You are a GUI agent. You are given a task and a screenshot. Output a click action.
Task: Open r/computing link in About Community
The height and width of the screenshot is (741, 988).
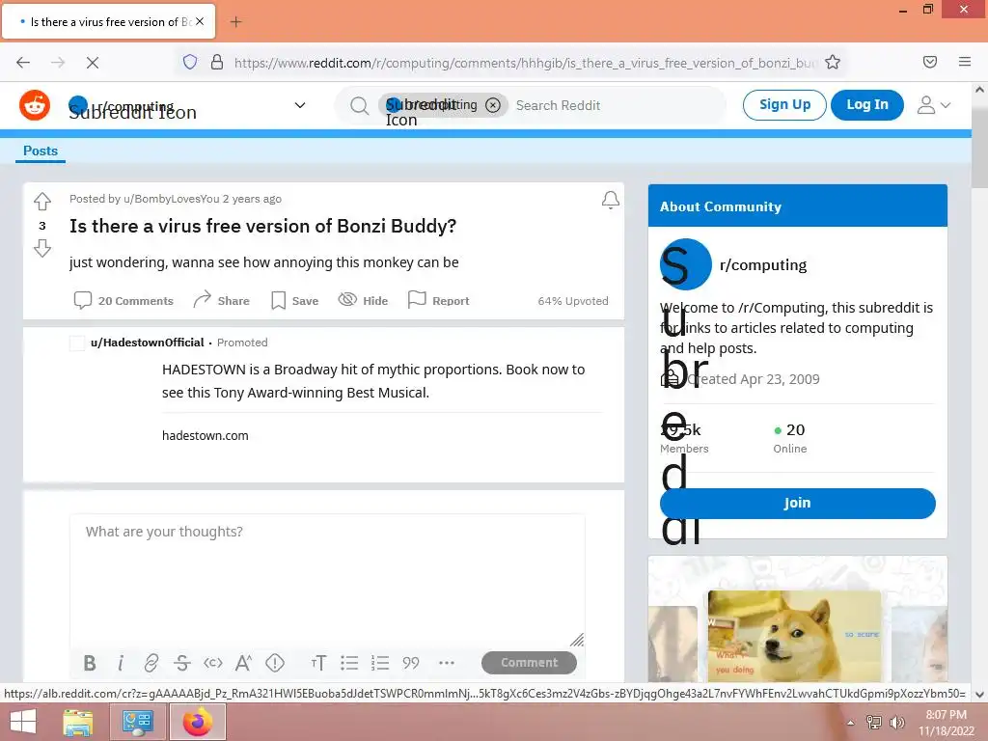762,264
